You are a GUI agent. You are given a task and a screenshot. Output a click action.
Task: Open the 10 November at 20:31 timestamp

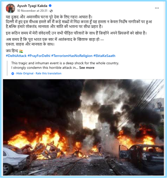point(32,11)
